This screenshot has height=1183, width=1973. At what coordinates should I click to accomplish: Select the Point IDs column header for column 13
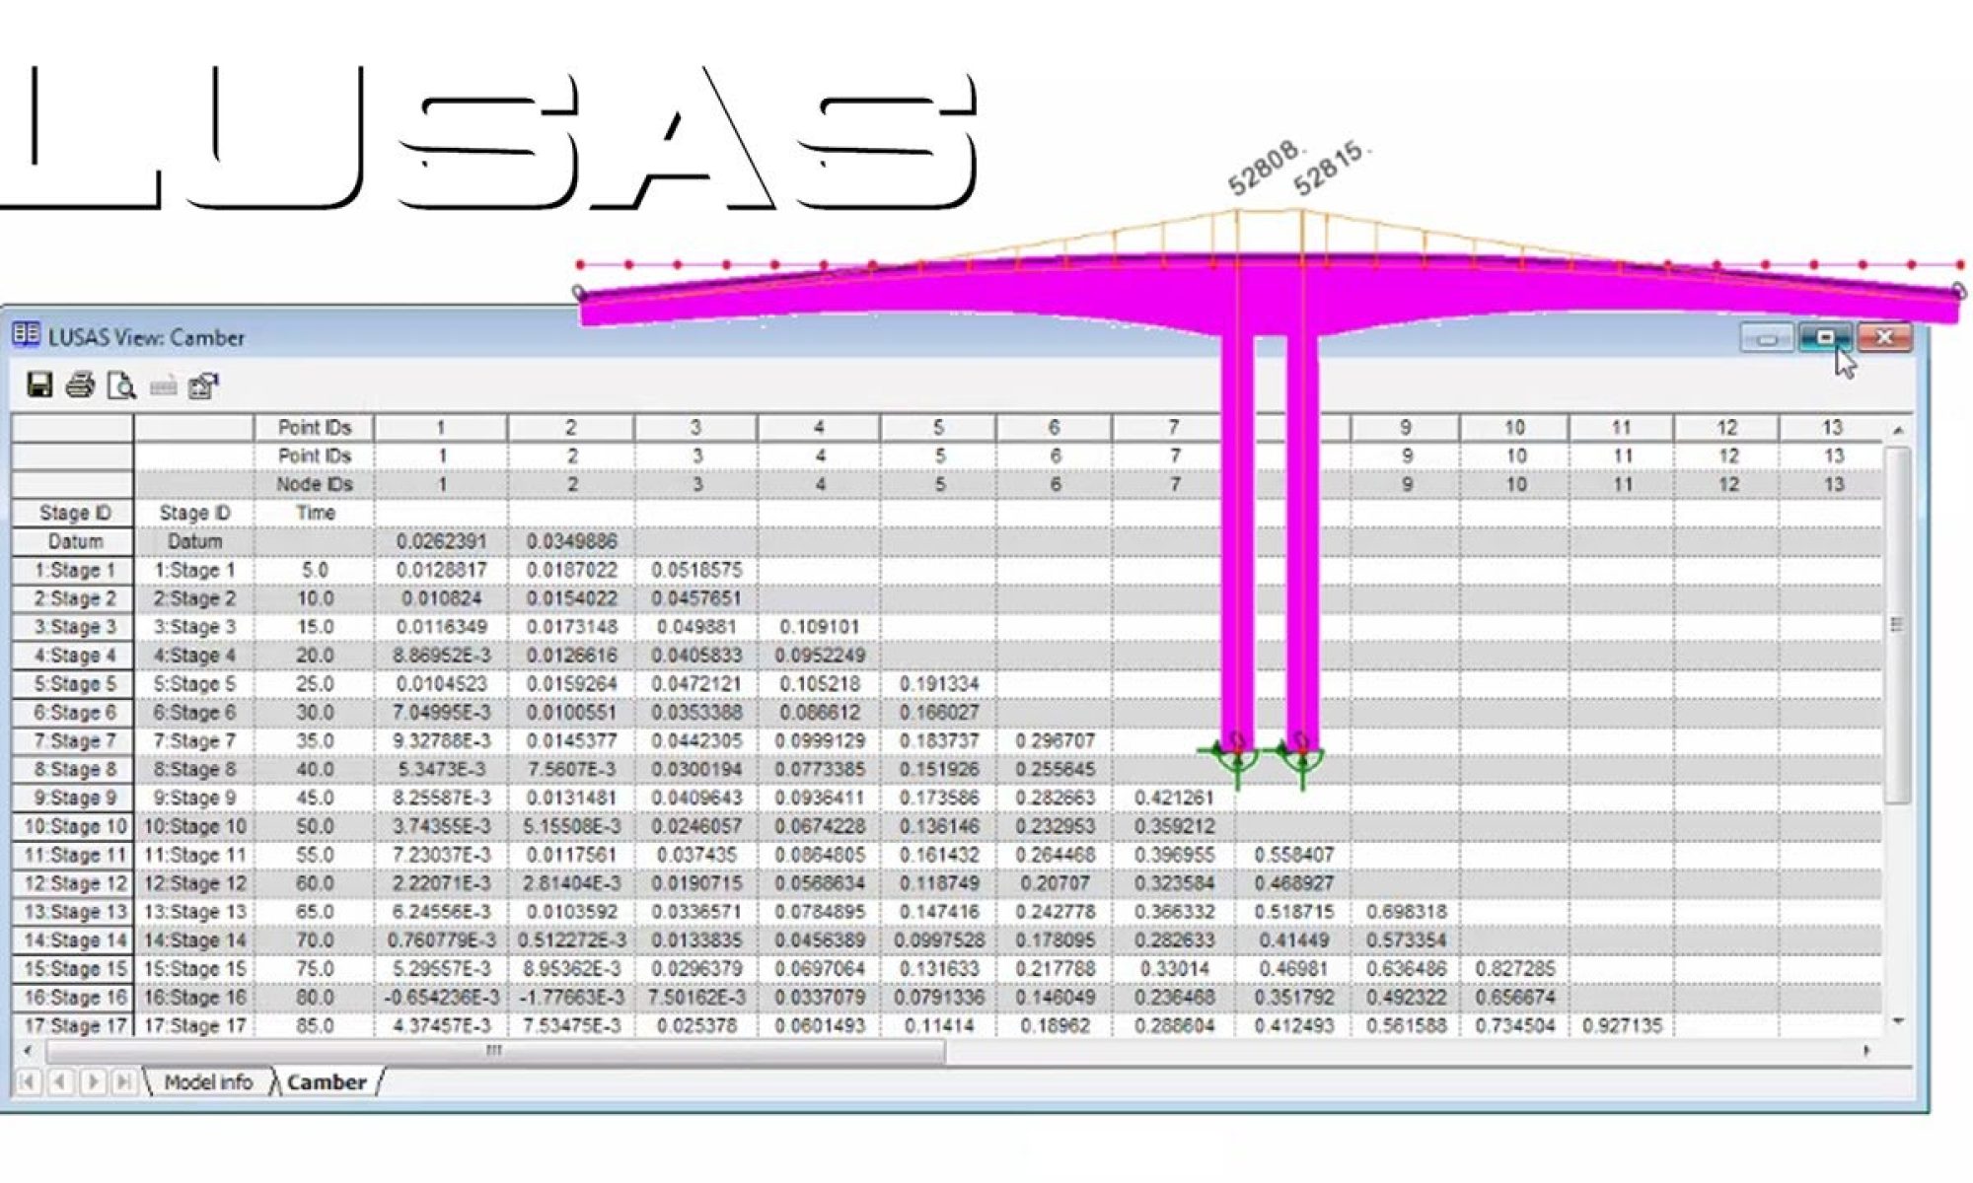point(1832,427)
